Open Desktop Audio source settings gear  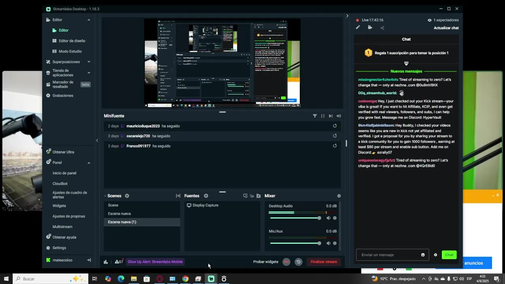335,218
